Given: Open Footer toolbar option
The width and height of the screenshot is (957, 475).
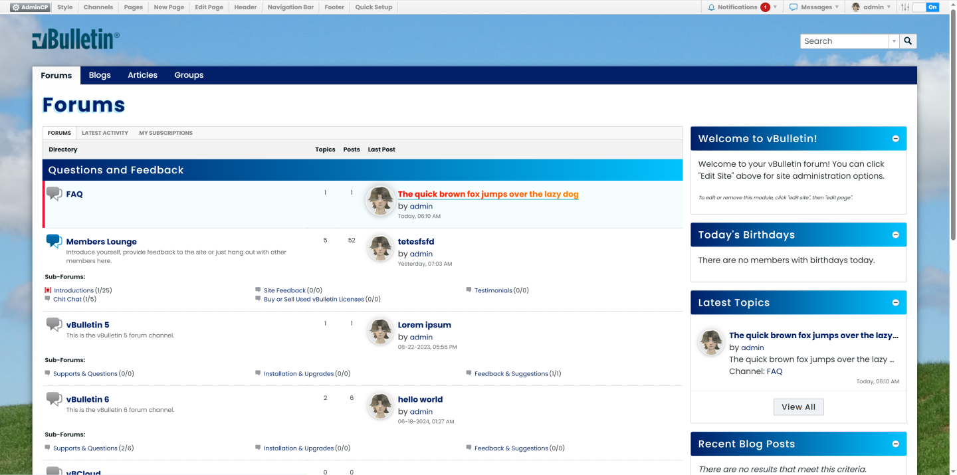Looking at the screenshot, I should (334, 7).
